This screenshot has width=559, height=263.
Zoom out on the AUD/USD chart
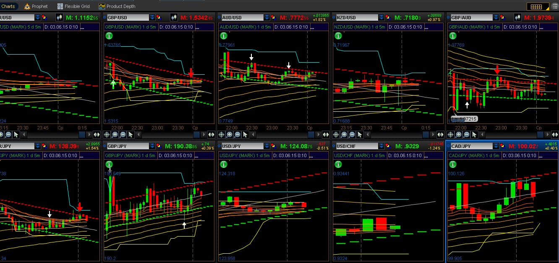237,134
